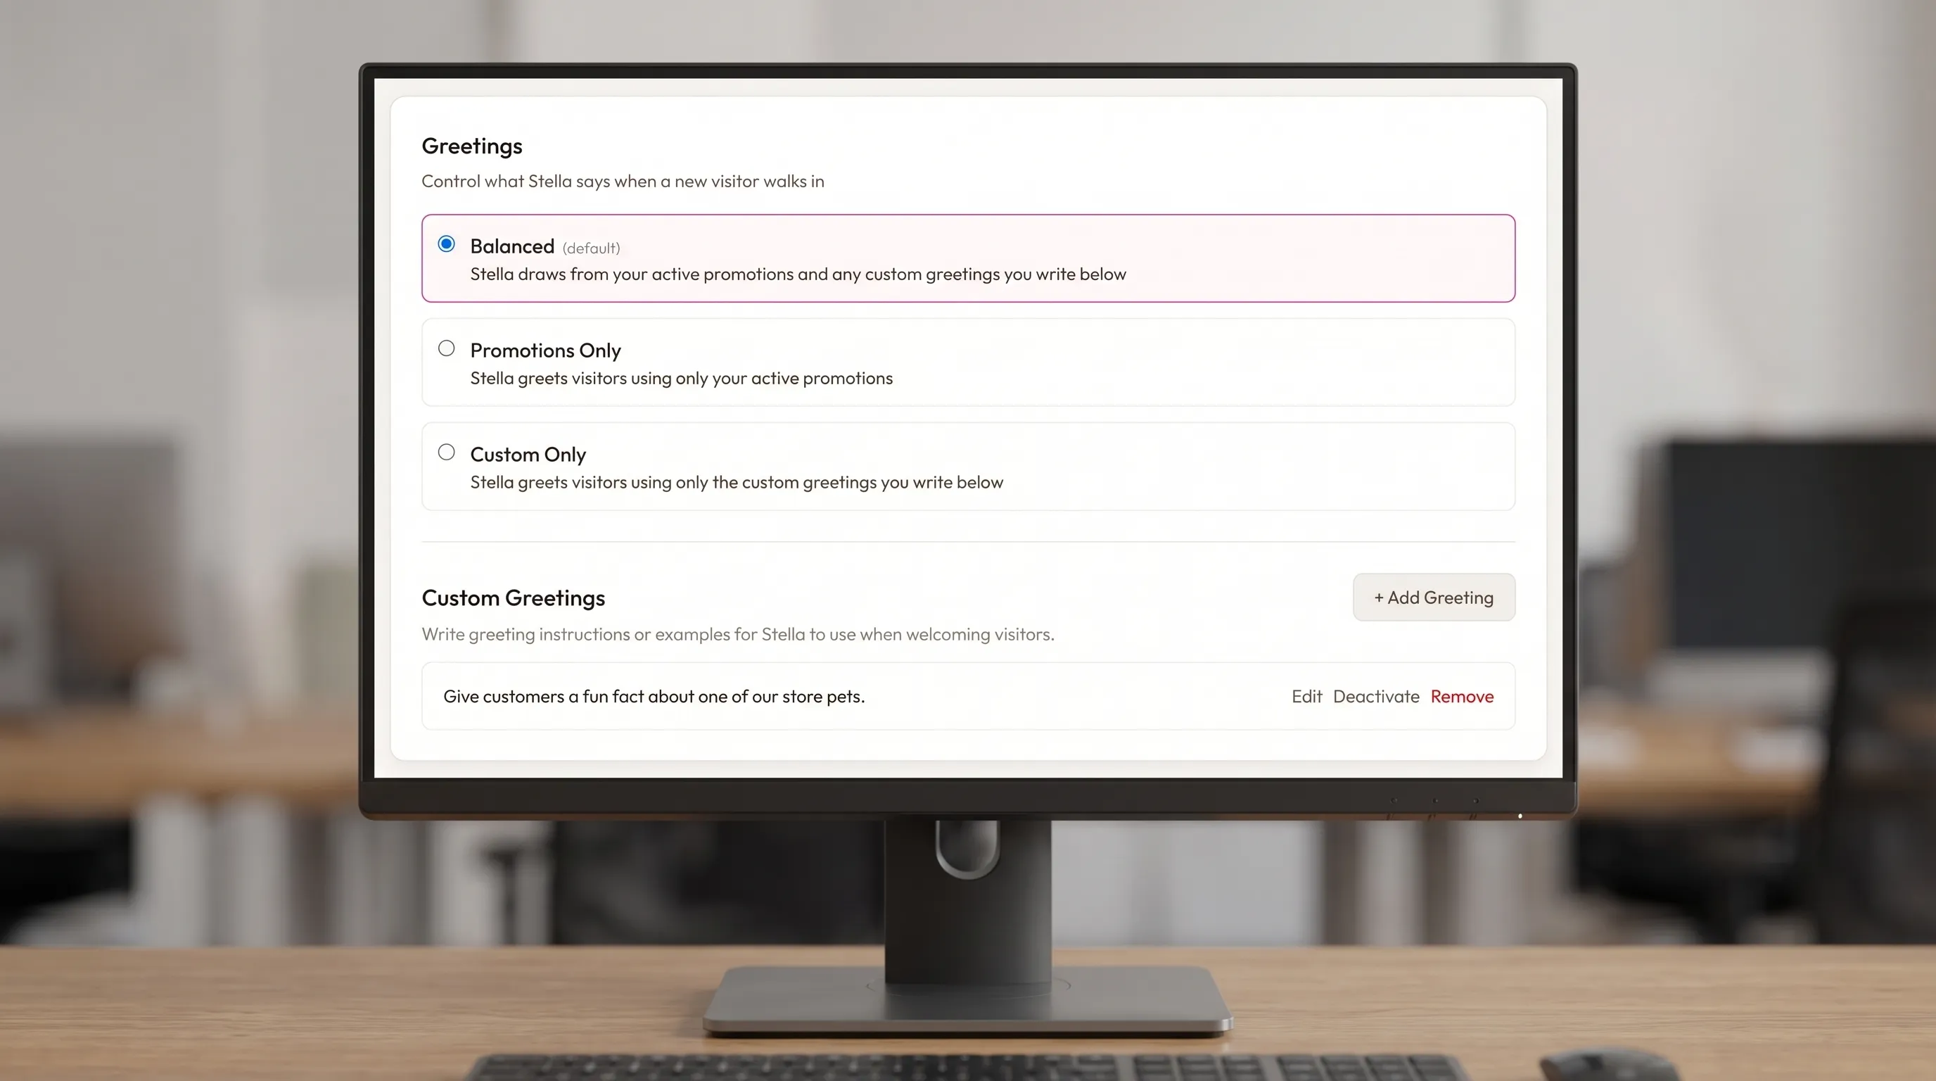Click the 'Give customers a fun fact' greeting text
Viewport: 1936px width, 1081px height.
tap(654, 697)
